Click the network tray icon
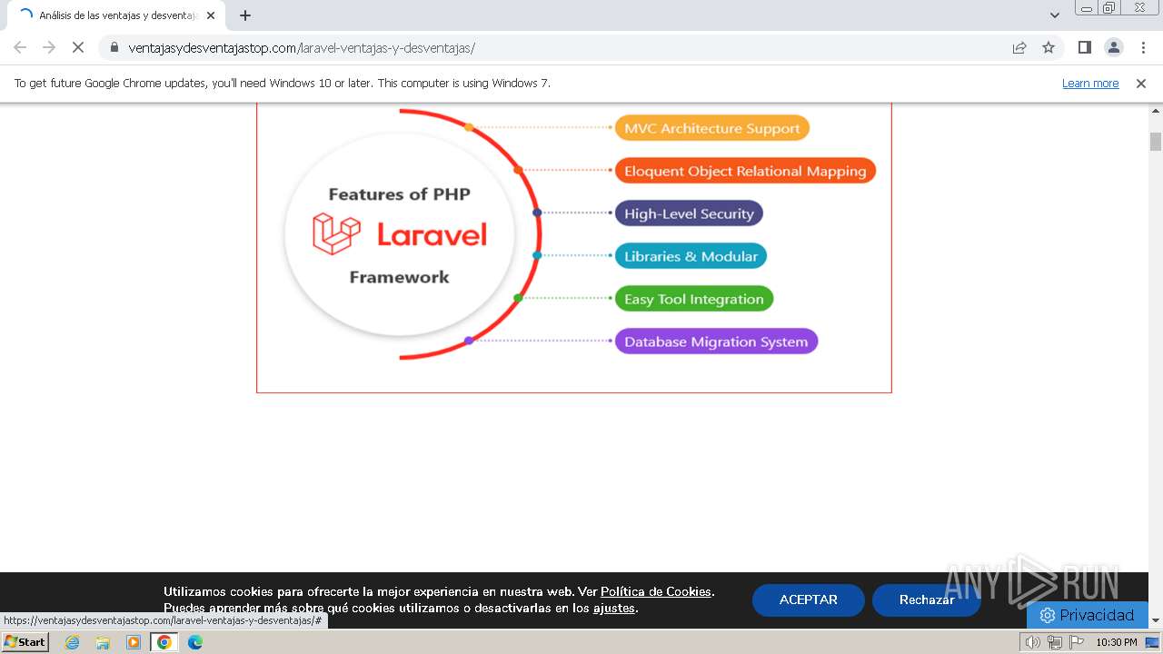 [x=1055, y=642]
